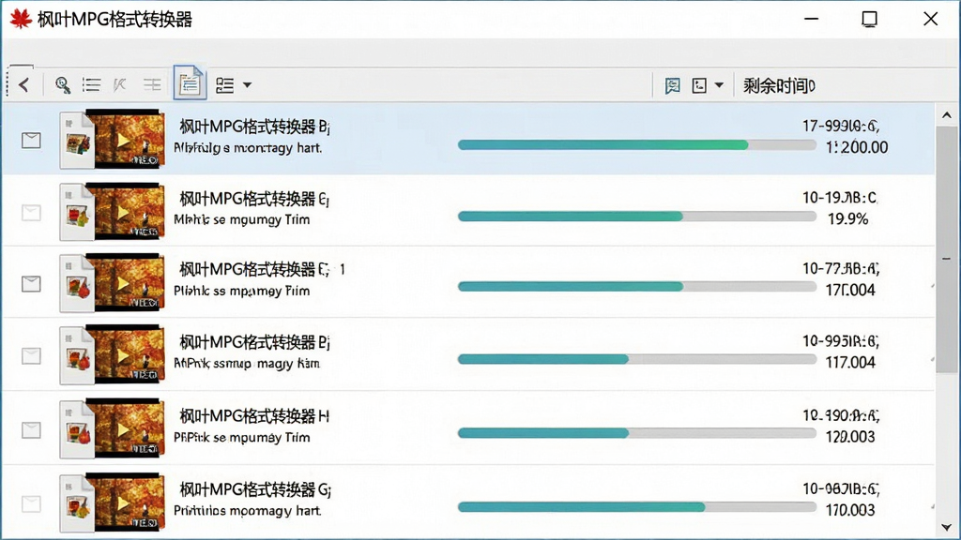Click the tile list layout icon

(x=225, y=85)
